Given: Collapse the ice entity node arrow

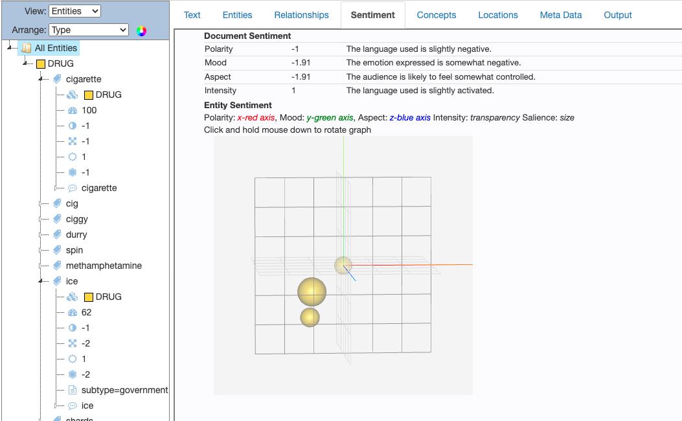Looking at the screenshot, I should [41, 281].
